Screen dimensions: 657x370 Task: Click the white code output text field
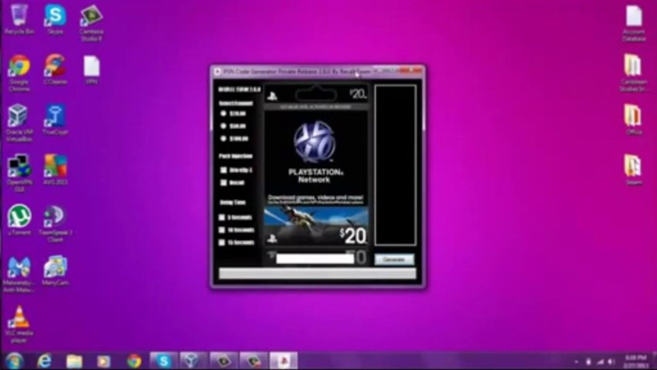[315, 259]
